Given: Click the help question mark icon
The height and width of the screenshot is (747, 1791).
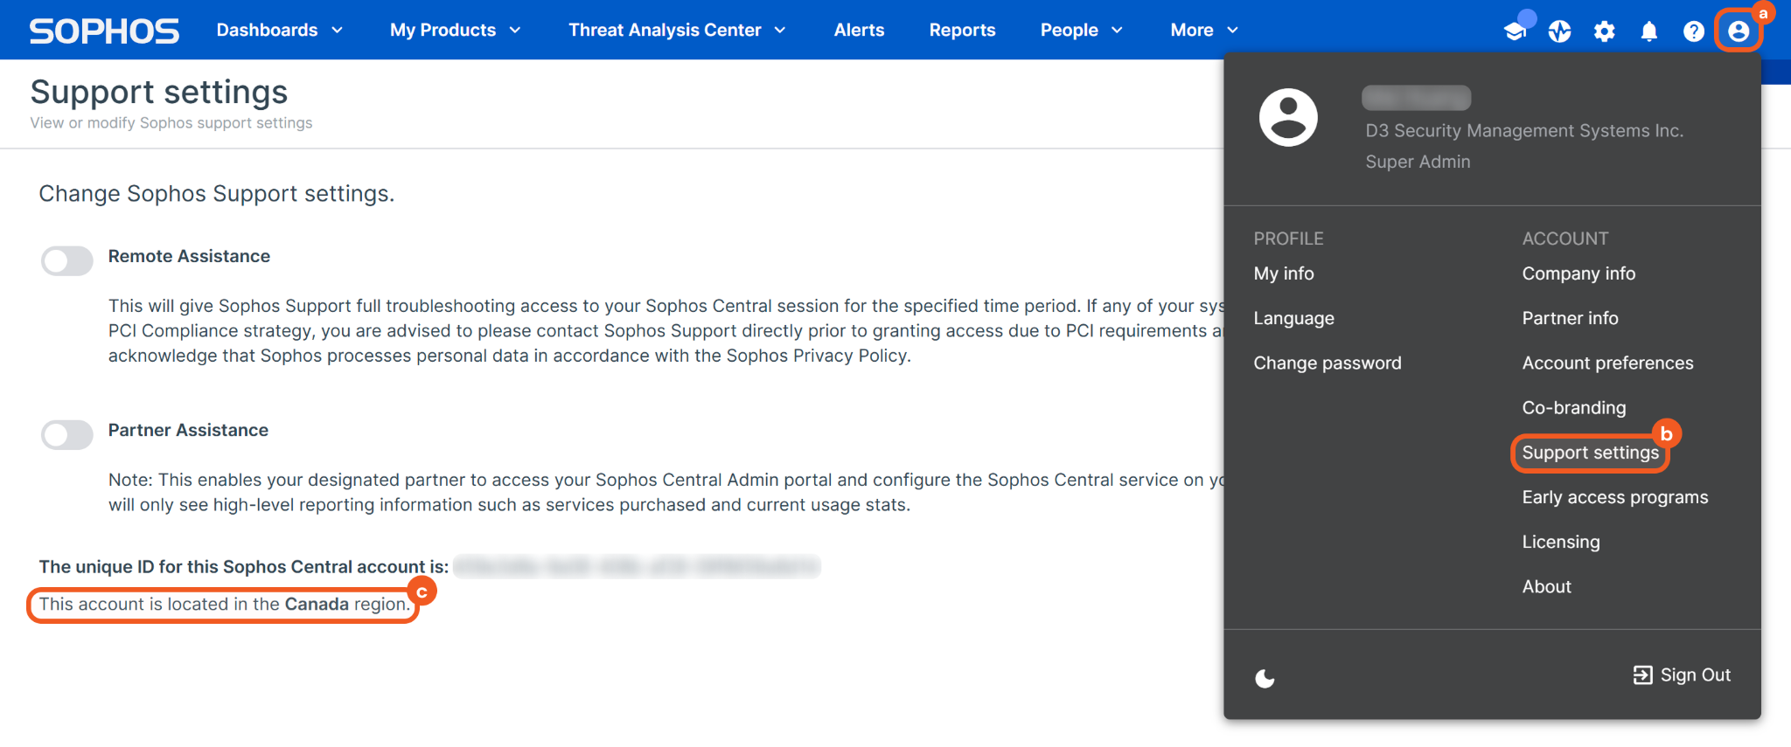Looking at the screenshot, I should 1693,31.
